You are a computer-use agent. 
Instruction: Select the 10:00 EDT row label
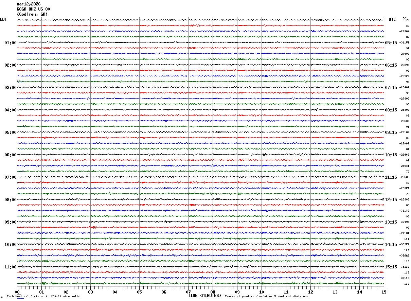[x=11, y=245]
